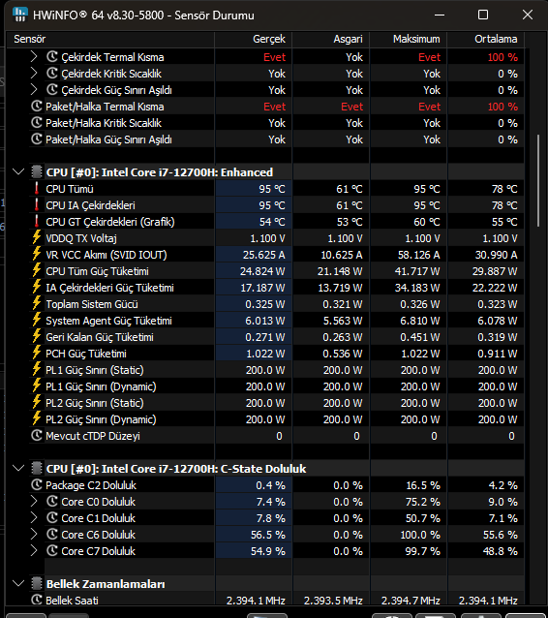Expand the Çekirdek Güç Sınırı Aşıldı row
Viewport: 548px width, 618px height.
[34, 90]
